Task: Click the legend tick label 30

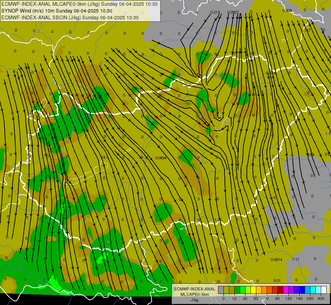Action: pyautogui.click(x=245, y=299)
